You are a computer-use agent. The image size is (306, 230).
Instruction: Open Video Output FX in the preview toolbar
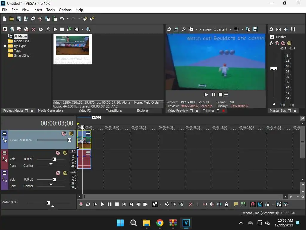coord(183,29)
